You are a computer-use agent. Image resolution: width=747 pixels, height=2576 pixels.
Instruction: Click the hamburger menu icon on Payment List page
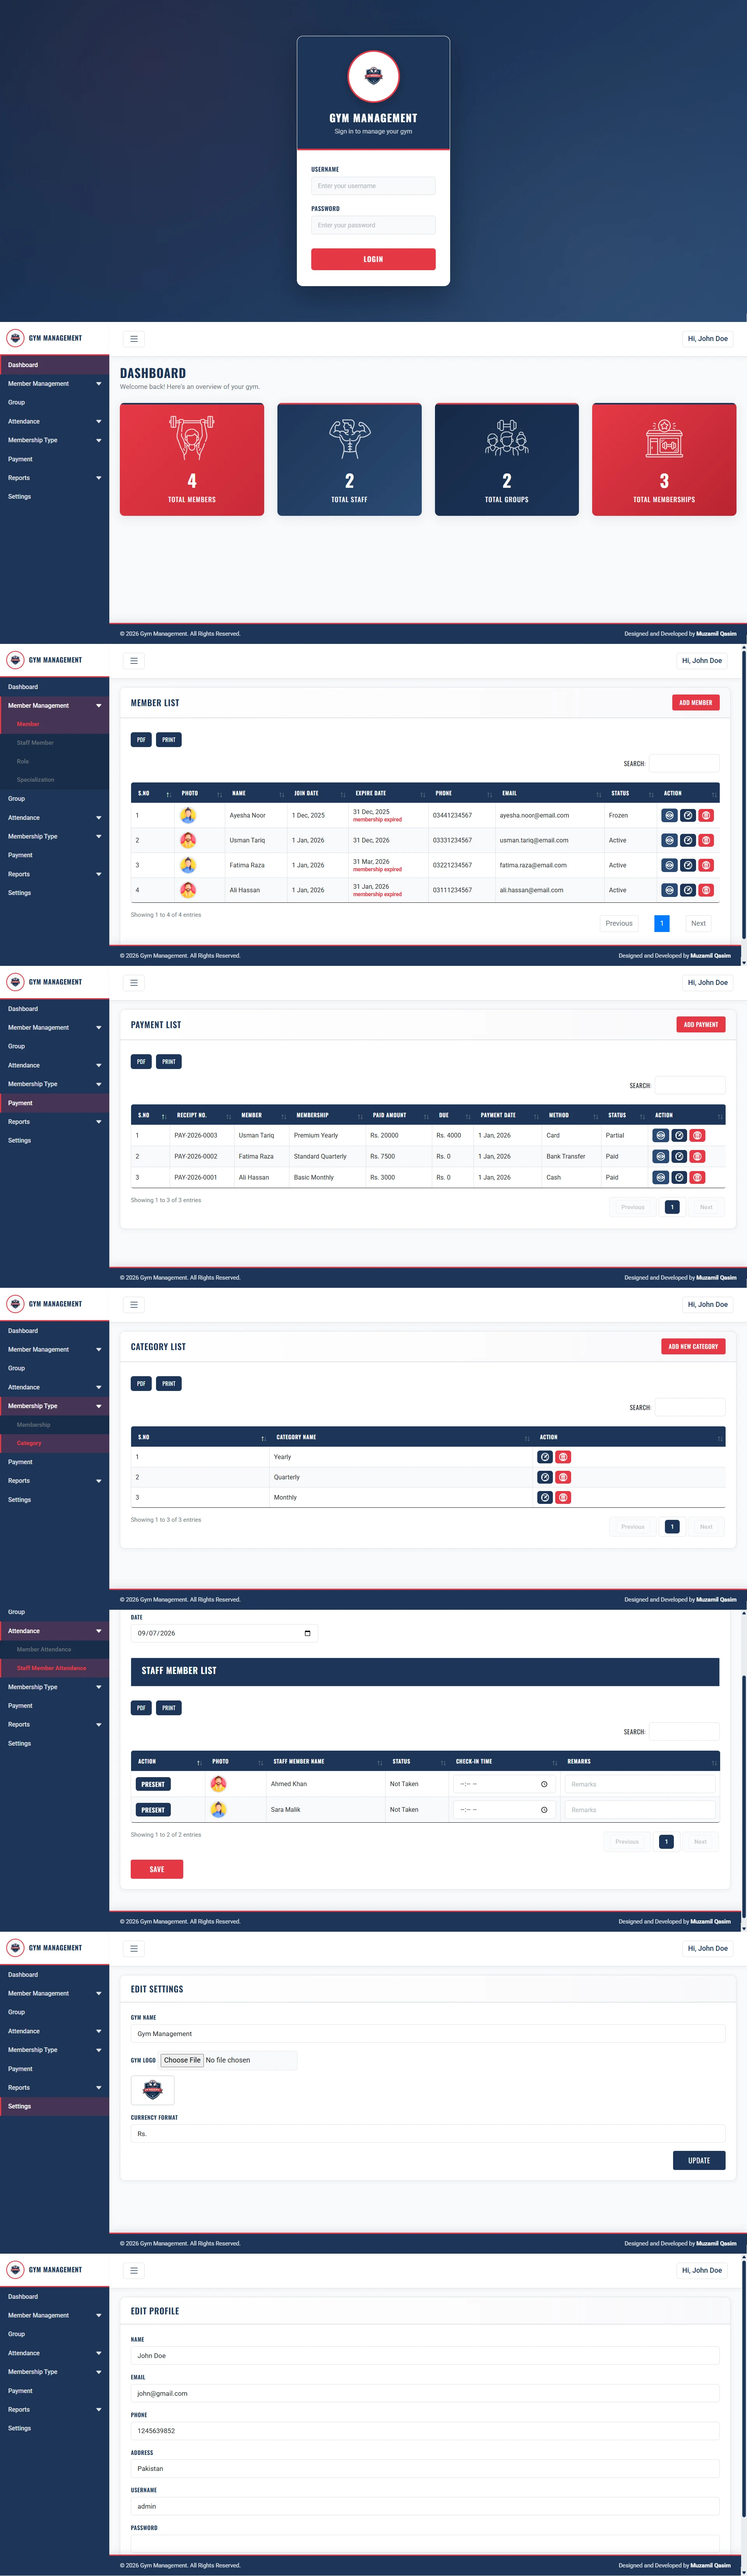click(134, 983)
